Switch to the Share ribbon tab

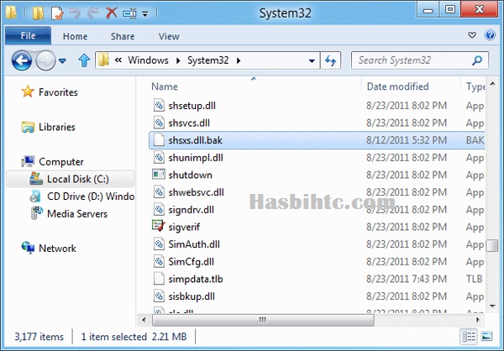[x=123, y=36]
